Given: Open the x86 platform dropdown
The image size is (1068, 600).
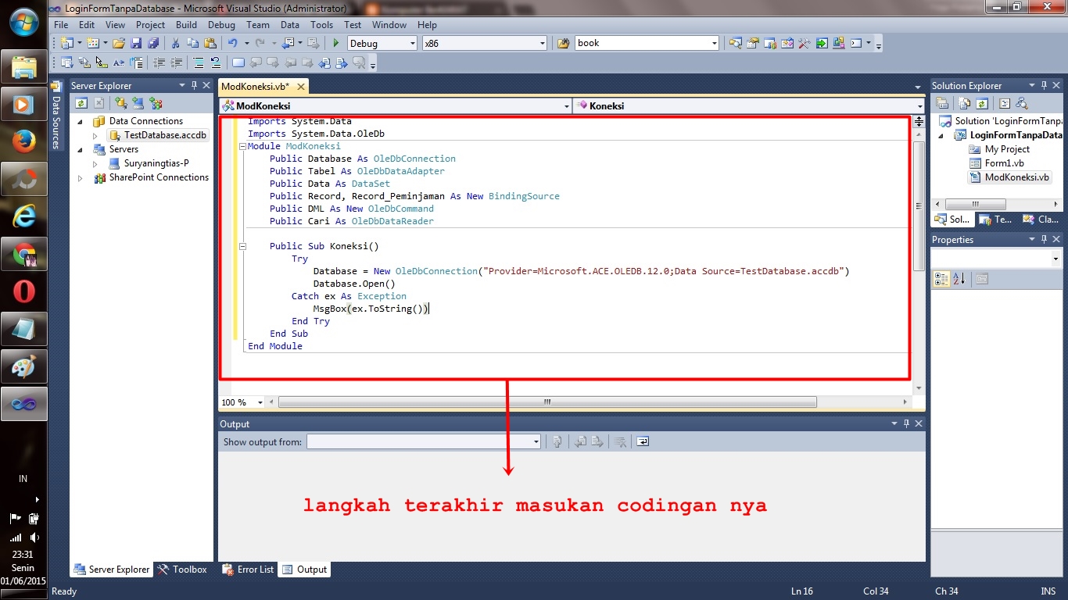Looking at the screenshot, I should [x=543, y=43].
